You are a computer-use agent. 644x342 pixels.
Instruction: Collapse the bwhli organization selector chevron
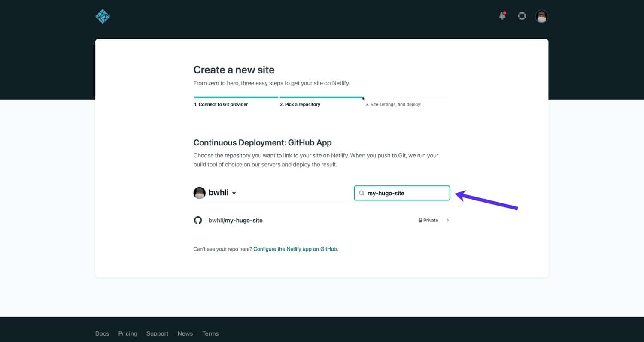[x=234, y=193]
